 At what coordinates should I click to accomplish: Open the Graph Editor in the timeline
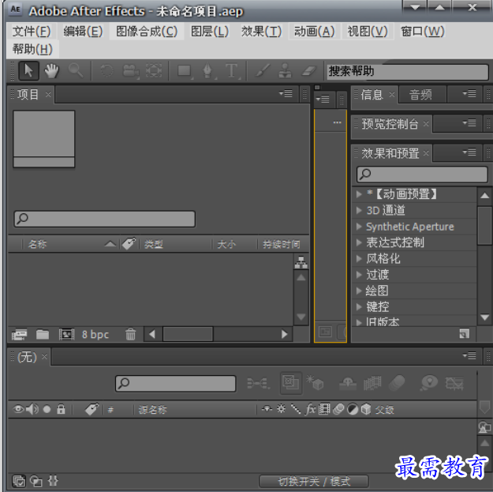[454, 383]
